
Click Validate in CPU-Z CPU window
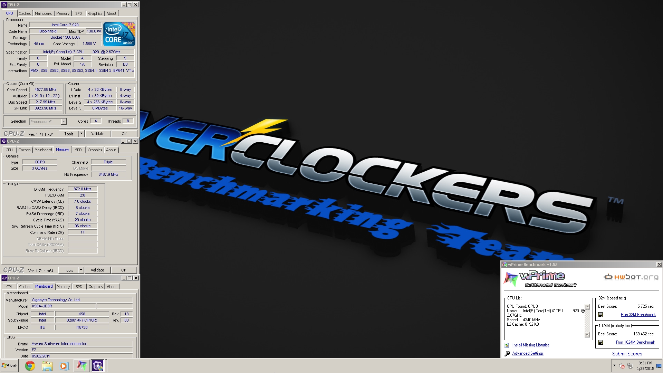[98, 134]
